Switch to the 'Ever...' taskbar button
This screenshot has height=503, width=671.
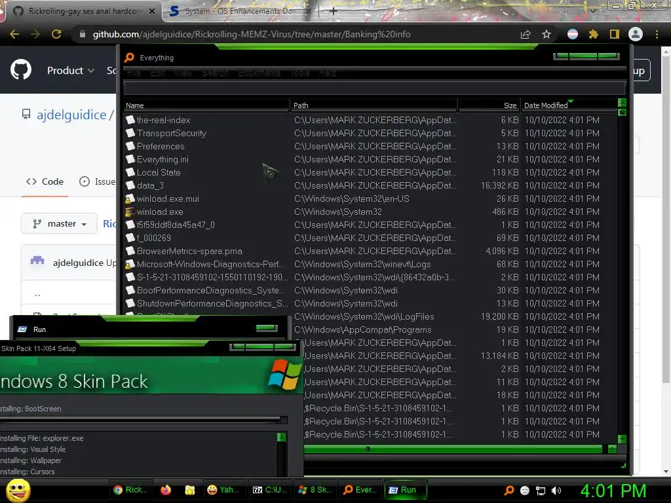(x=361, y=490)
